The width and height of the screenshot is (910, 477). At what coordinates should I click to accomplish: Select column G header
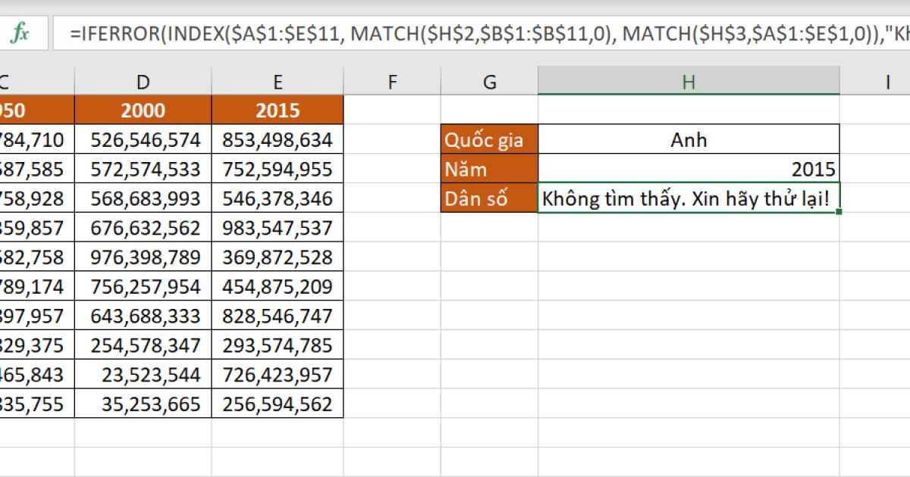[489, 82]
